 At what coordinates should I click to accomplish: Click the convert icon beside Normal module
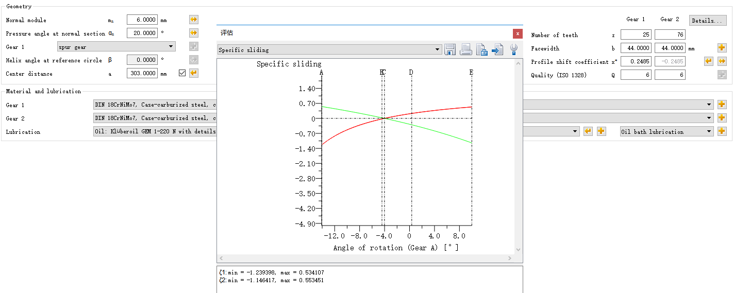pos(193,20)
